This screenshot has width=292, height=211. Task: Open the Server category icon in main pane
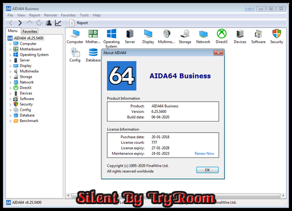(x=130, y=37)
